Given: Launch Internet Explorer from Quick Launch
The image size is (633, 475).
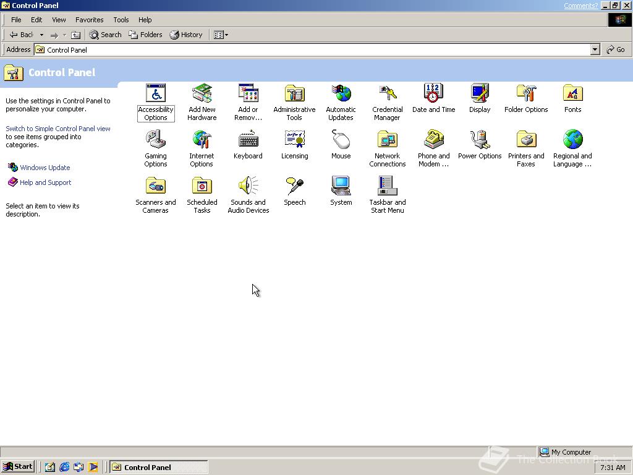Looking at the screenshot, I should pos(64,467).
